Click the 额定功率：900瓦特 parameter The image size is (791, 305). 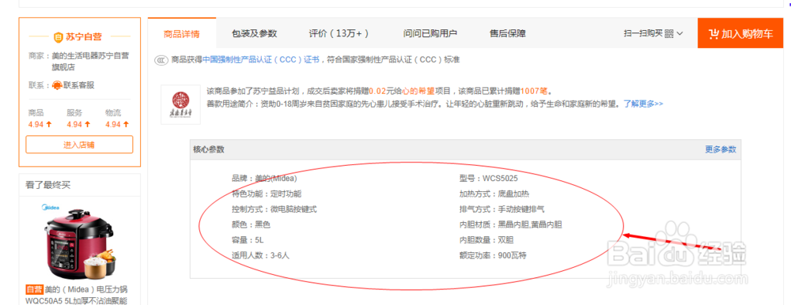(x=493, y=255)
